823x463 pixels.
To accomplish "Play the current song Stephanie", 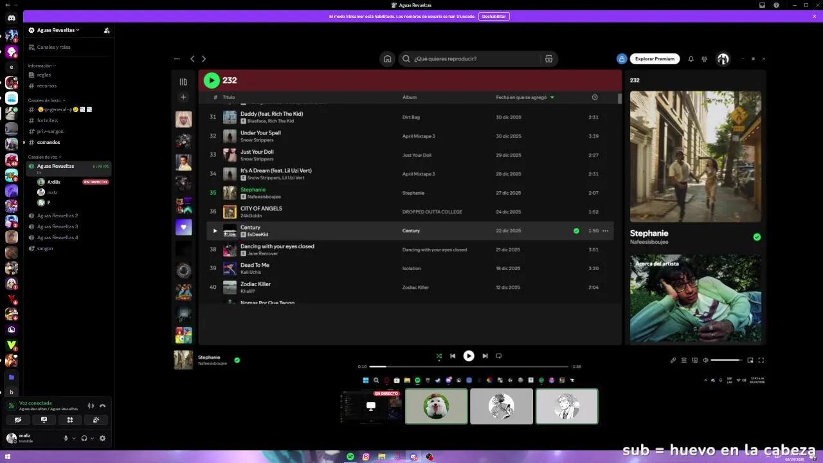I will 469,356.
